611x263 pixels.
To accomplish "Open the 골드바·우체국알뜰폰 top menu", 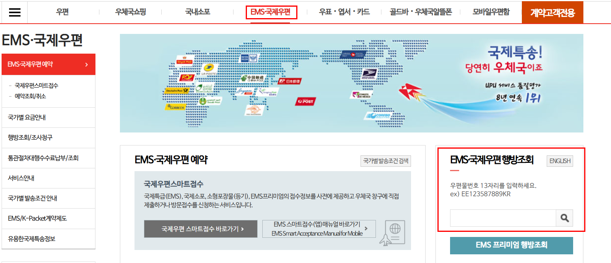I will tap(420, 12).
